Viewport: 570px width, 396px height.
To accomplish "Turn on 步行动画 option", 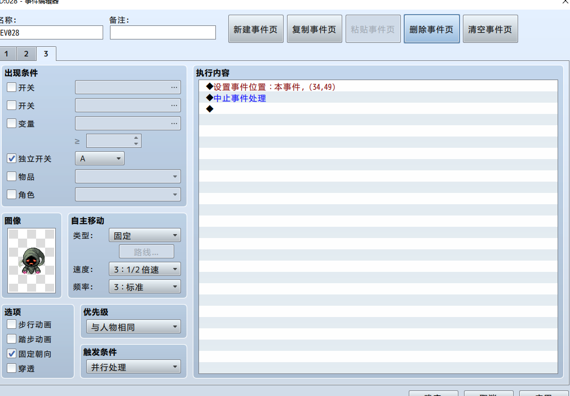I will (12, 324).
